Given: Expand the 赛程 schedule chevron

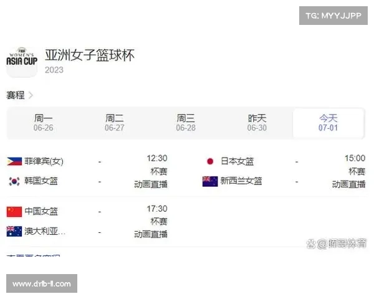Looking at the screenshot, I should click(31, 95).
